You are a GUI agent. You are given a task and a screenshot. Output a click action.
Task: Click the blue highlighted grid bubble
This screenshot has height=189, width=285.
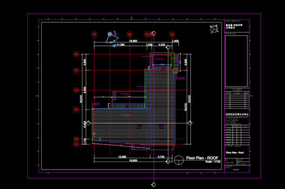(110, 34)
